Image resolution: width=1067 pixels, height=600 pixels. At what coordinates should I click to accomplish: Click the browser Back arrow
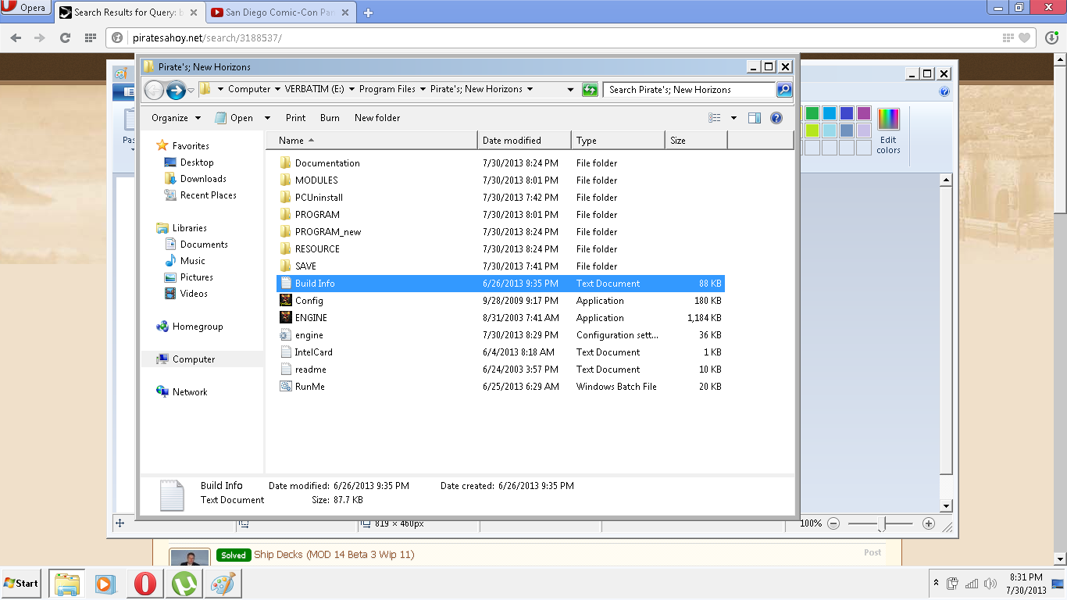[16, 37]
